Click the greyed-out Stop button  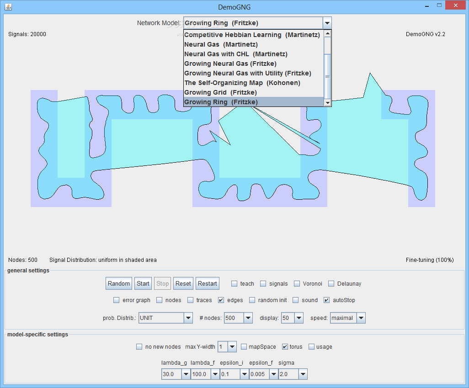(162, 283)
